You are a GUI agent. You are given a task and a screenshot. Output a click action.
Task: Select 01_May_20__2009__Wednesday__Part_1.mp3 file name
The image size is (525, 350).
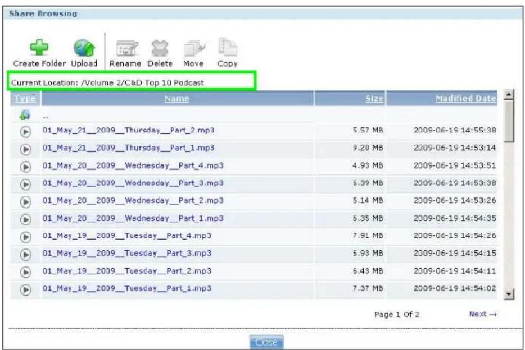tap(133, 218)
